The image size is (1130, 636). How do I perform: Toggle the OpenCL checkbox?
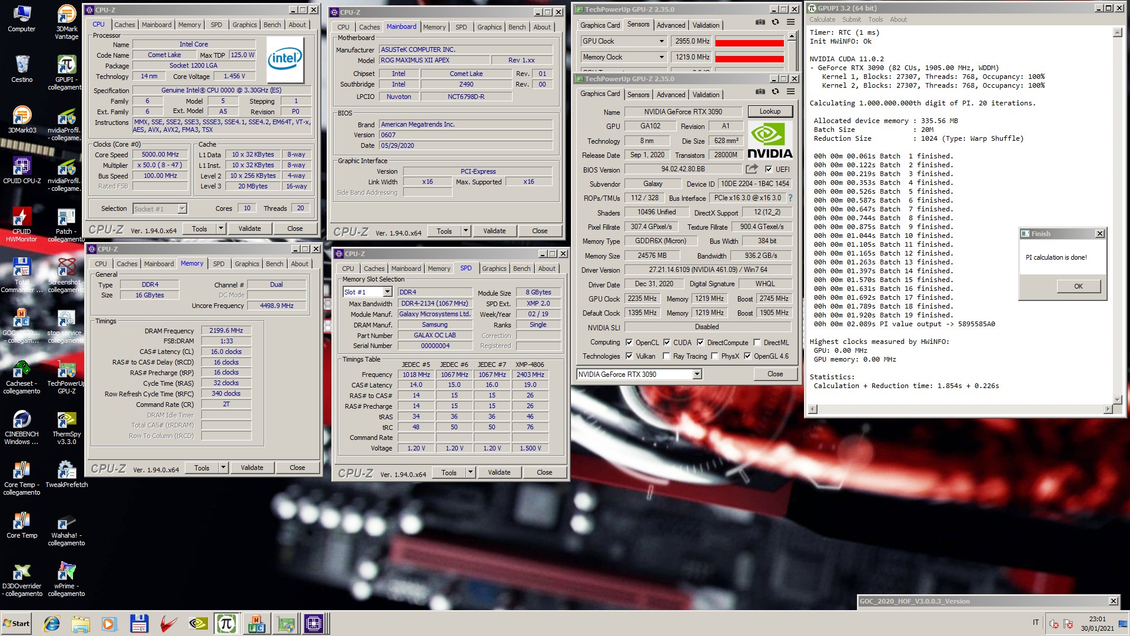(x=629, y=342)
